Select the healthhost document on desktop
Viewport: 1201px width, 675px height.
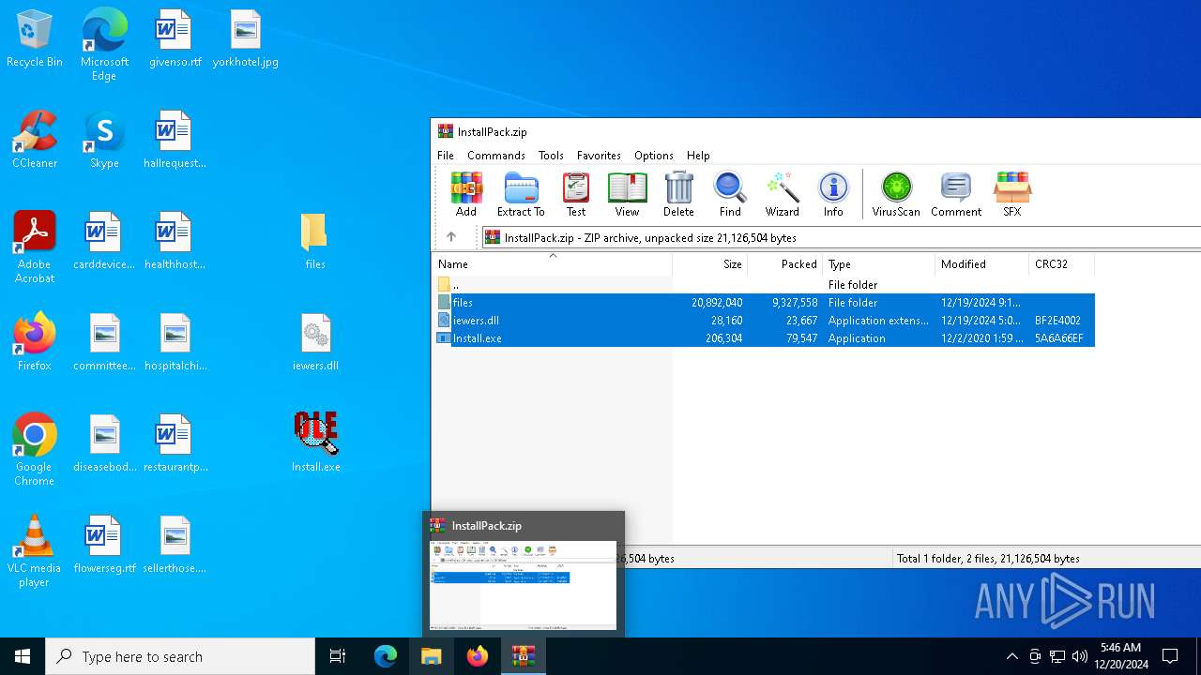[175, 242]
